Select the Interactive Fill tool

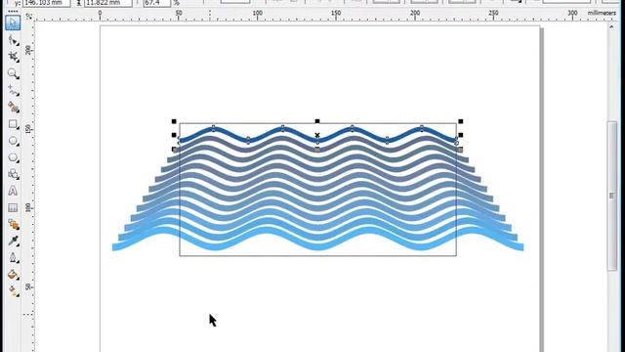pyautogui.click(x=13, y=291)
